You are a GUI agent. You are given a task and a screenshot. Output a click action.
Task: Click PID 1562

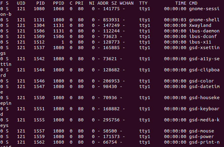[39, 142]
